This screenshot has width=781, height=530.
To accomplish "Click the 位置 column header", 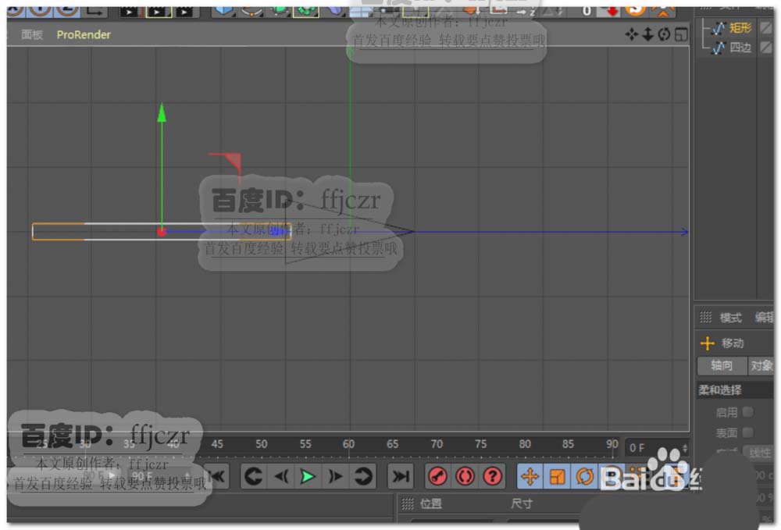I will [431, 504].
